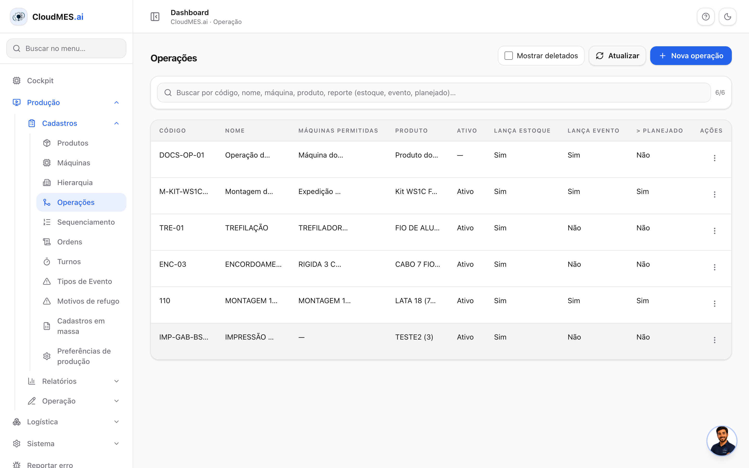Viewport: 749px width, 468px height.
Task: Click the Expedição machine cell
Action: click(x=319, y=192)
